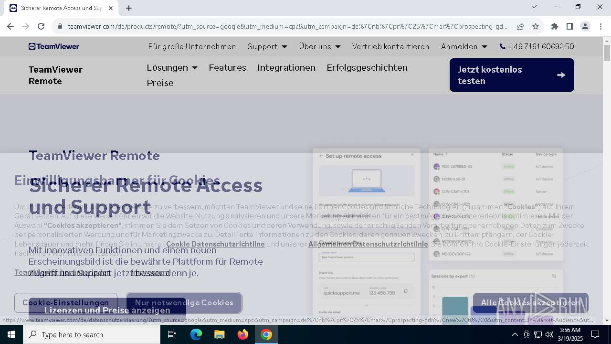Screen dimensions: 611x344
Task: Open Für große Unternehmen link
Action: click(x=192, y=46)
